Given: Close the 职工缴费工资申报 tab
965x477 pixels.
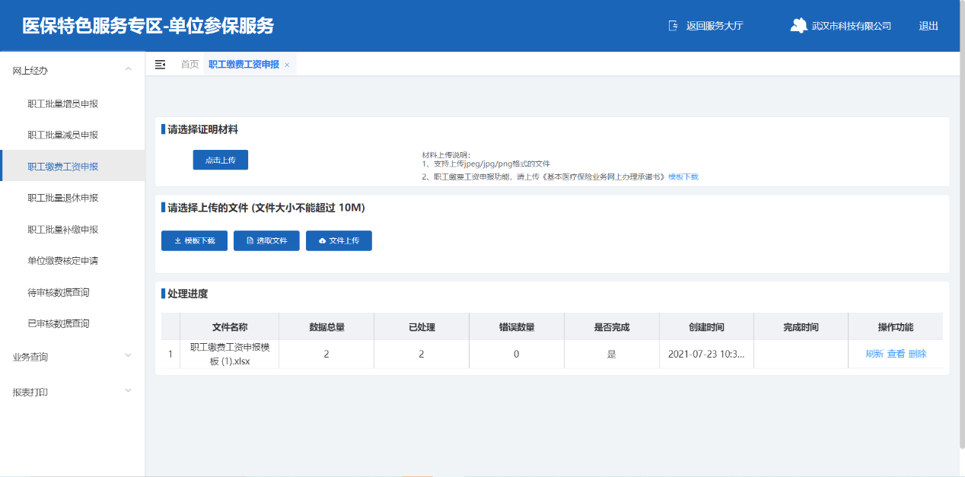Looking at the screenshot, I should 287,65.
